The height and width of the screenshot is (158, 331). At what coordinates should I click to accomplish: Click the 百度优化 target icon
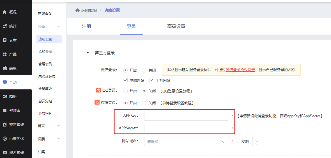[5, 139]
